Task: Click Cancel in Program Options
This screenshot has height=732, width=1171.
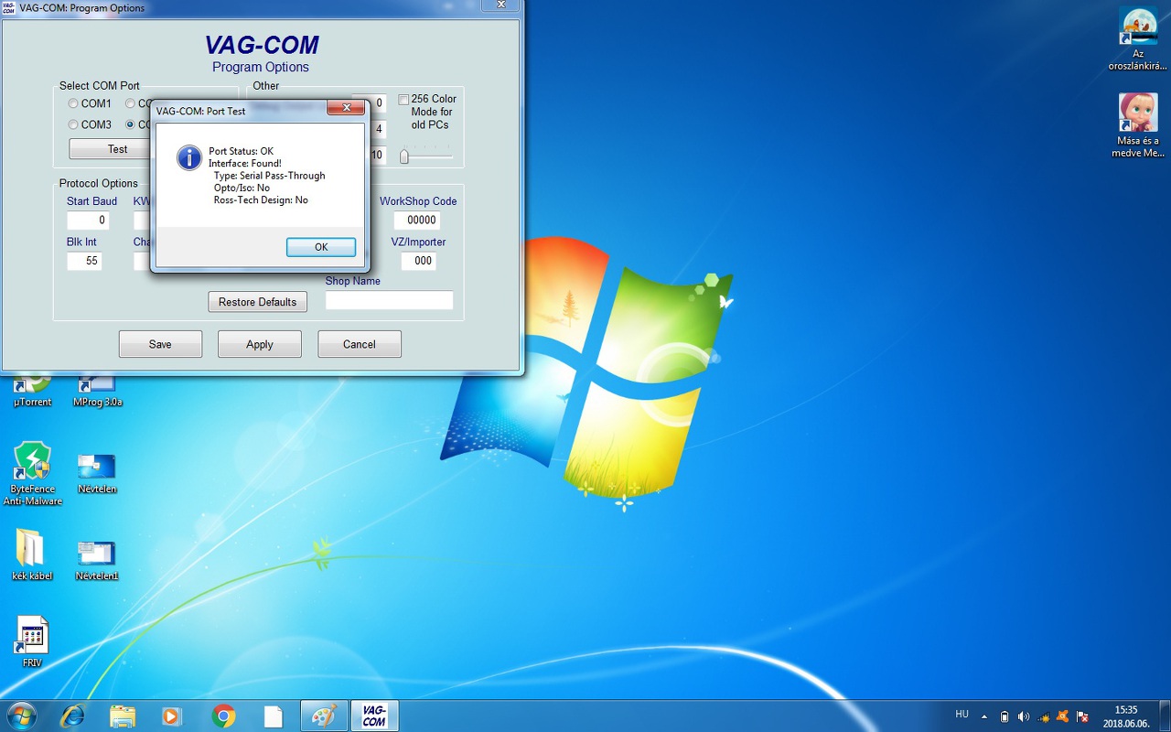Action: (360, 344)
